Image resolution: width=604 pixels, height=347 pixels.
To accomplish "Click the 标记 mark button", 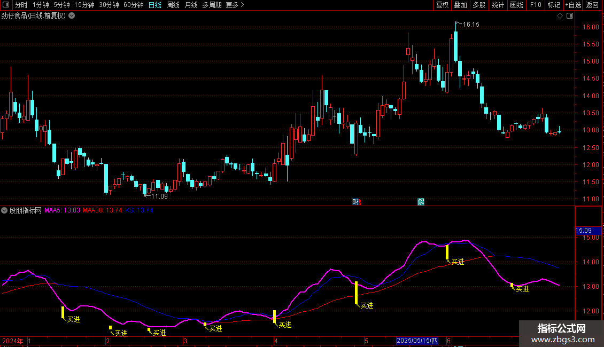I will pyautogui.click(x=554, y=5).
